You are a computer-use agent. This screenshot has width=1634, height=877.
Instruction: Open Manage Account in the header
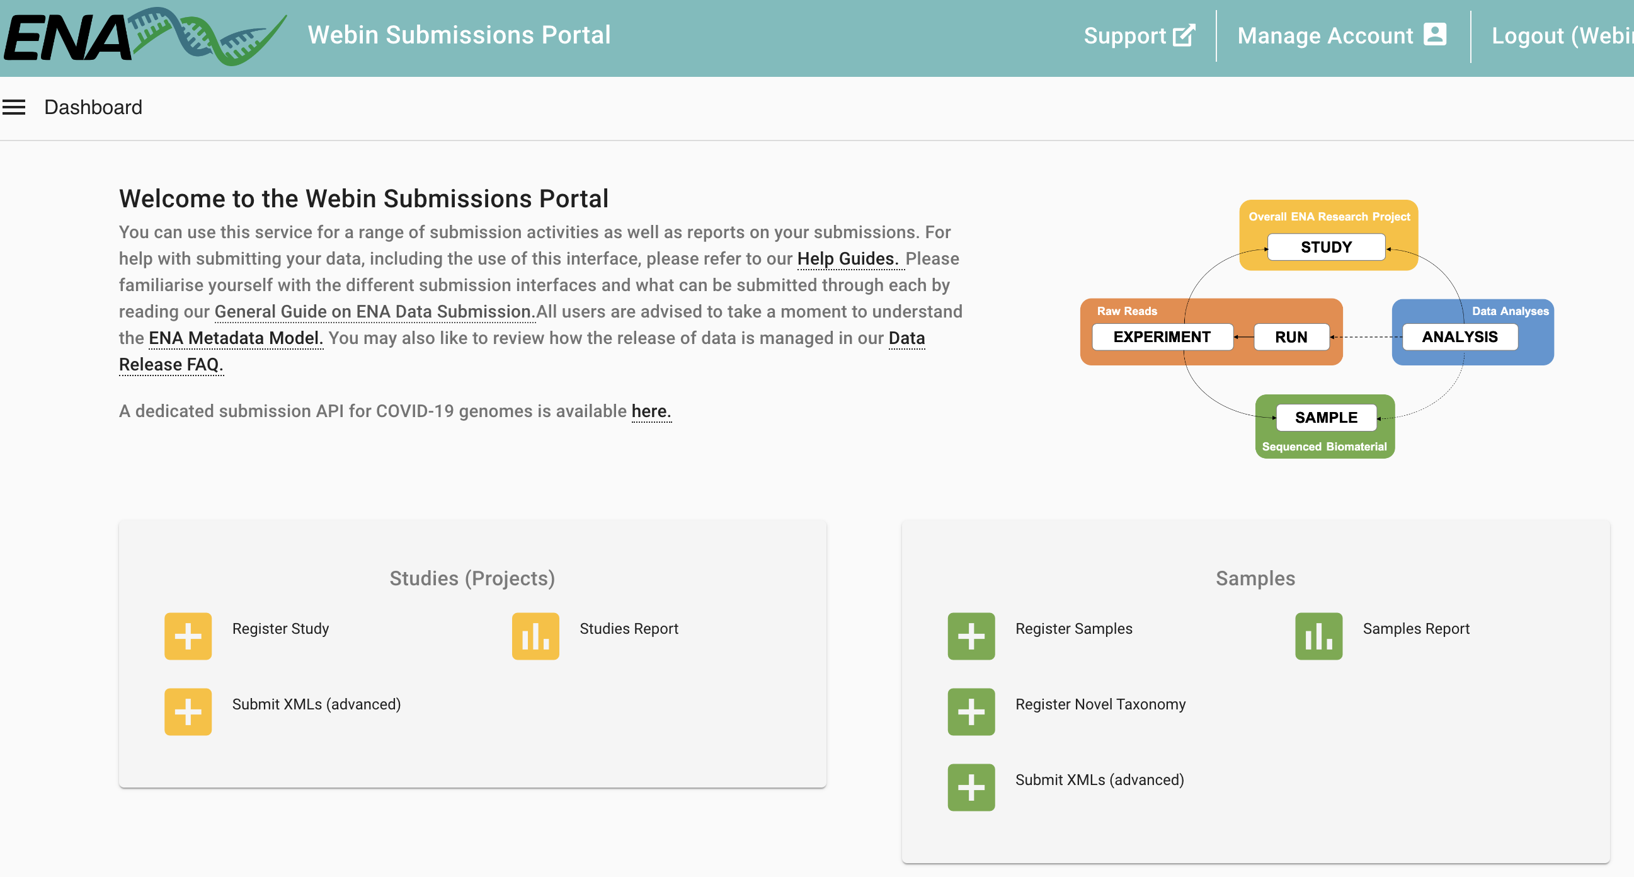click(1342, 35)
